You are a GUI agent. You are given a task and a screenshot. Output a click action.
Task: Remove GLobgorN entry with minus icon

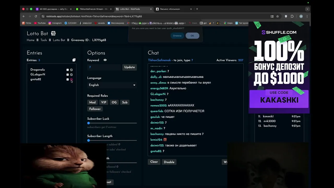68,75
